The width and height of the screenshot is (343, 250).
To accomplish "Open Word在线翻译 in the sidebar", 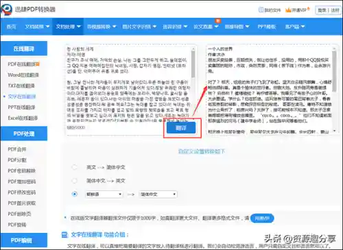I will point(23,75).
